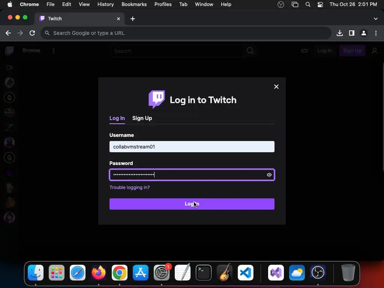The image size is (384, 288).
Task: Select the Log In tab in dialog
Action: tap(117, 118)
